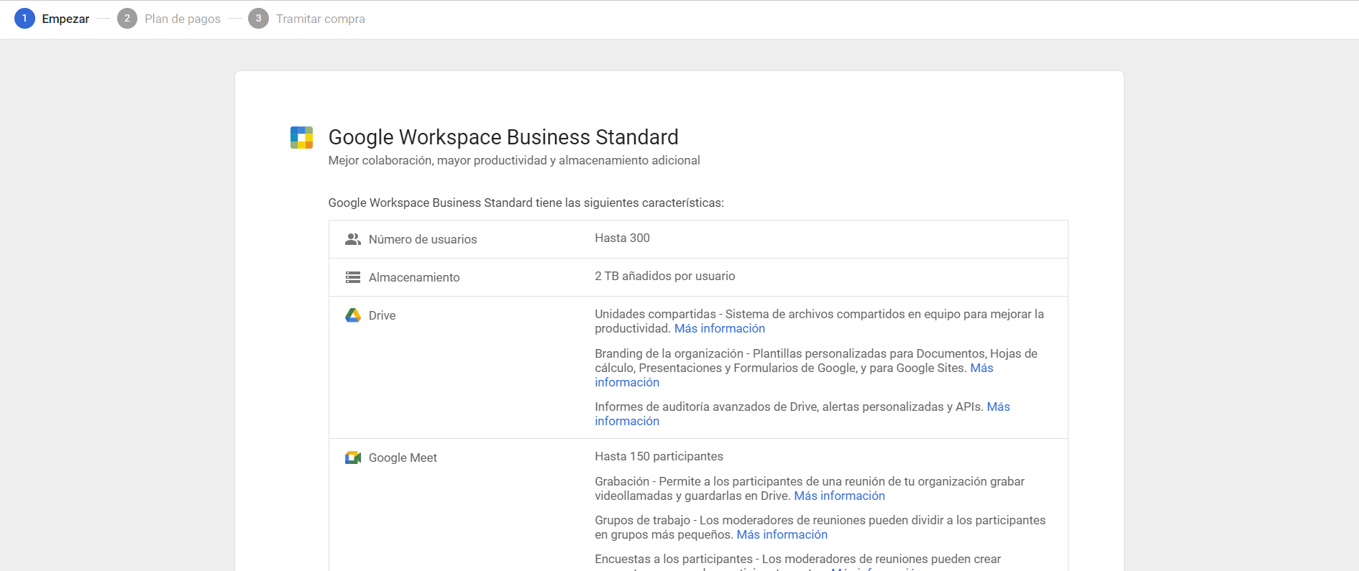Click the 'Número de usuarios' row label
The height and width of the screenshot is (571, 1359).
423,239
